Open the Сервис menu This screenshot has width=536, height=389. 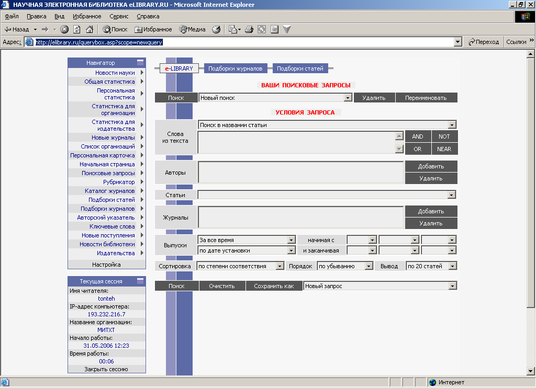[119, 16]
